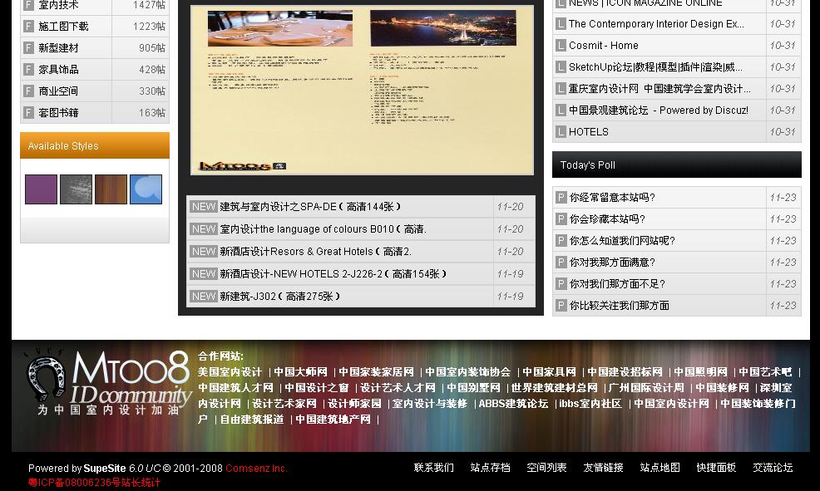This screenshot has height=491, width=820.
Task: Select the purple style swatch
Action: 41,189
